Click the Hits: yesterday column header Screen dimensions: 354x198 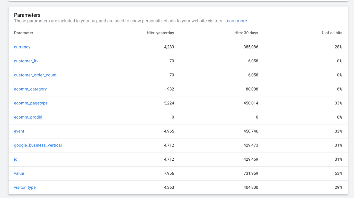(x=160, y=33)
